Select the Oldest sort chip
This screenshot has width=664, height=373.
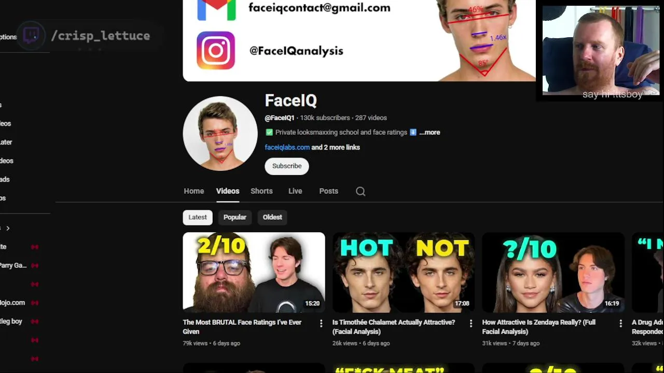tap(272, 217)
